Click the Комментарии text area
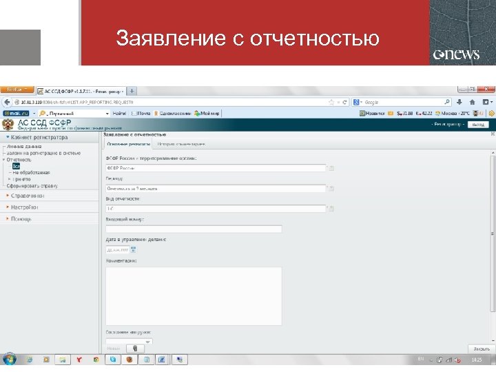The height and width of the screenshot is (372, 496). pos(194,296)
